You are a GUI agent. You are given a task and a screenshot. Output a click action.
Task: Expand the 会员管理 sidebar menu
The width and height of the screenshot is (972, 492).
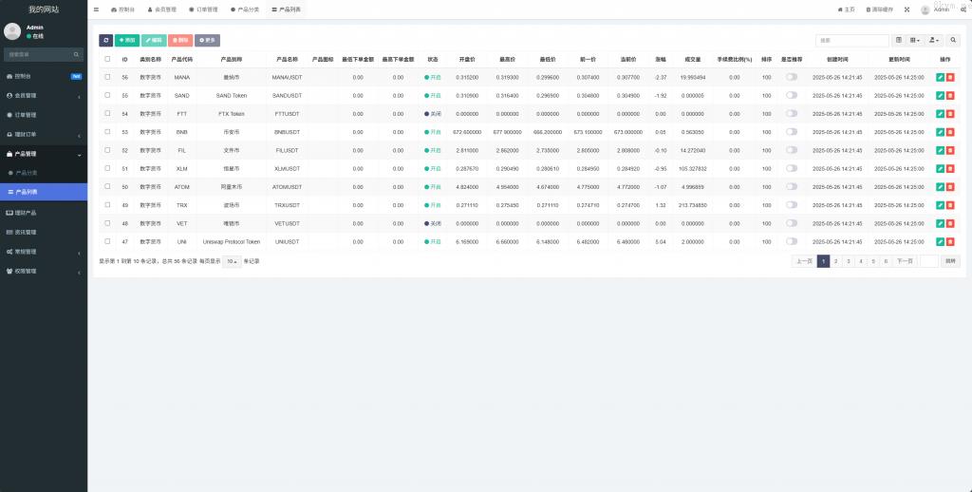(43, 95)
